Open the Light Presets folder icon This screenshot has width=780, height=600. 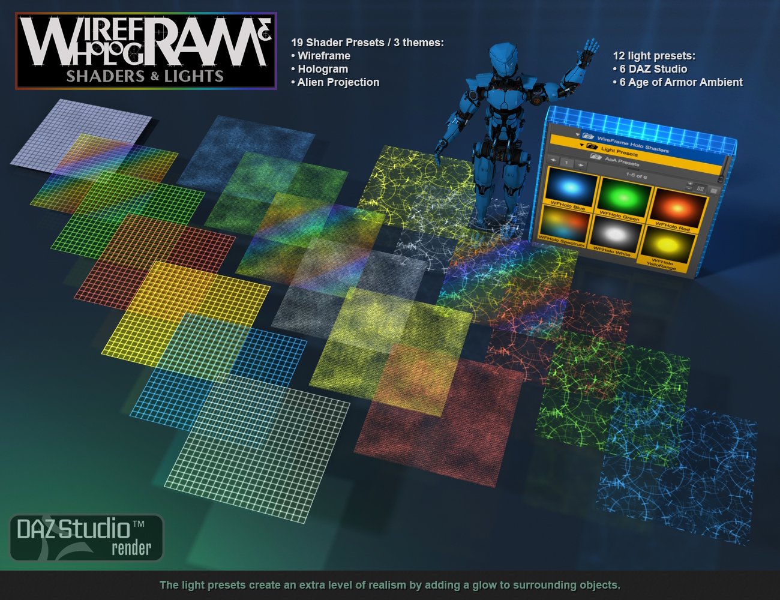[592, 146]
